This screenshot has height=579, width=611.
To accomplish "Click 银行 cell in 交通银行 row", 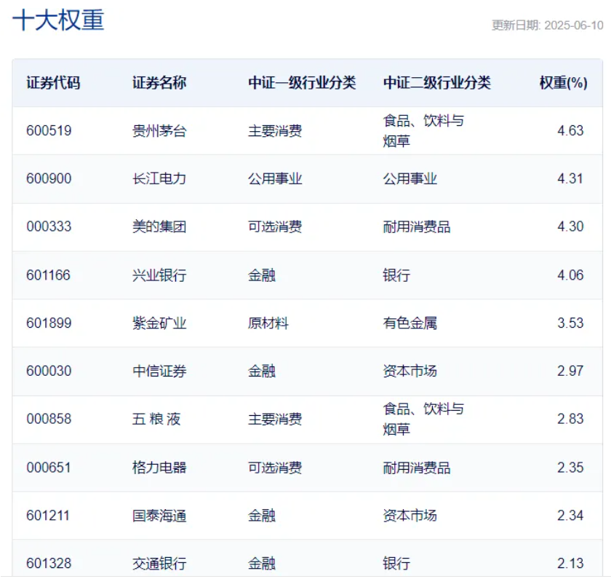I will (396, 564).
